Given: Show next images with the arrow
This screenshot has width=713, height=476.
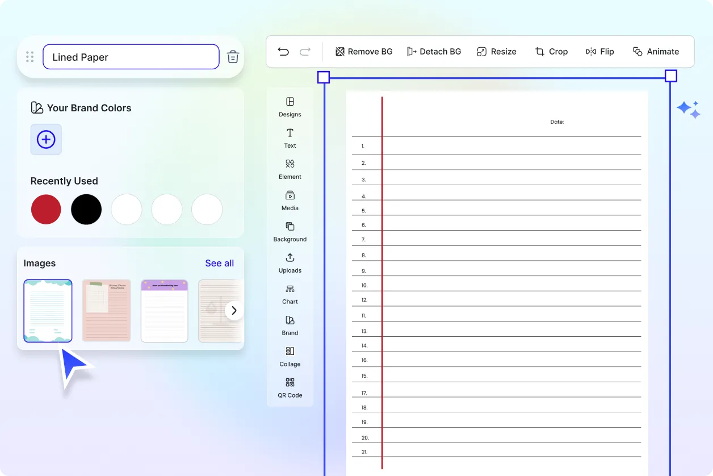Looking at the screenshot, I should (x=234, y=311).
